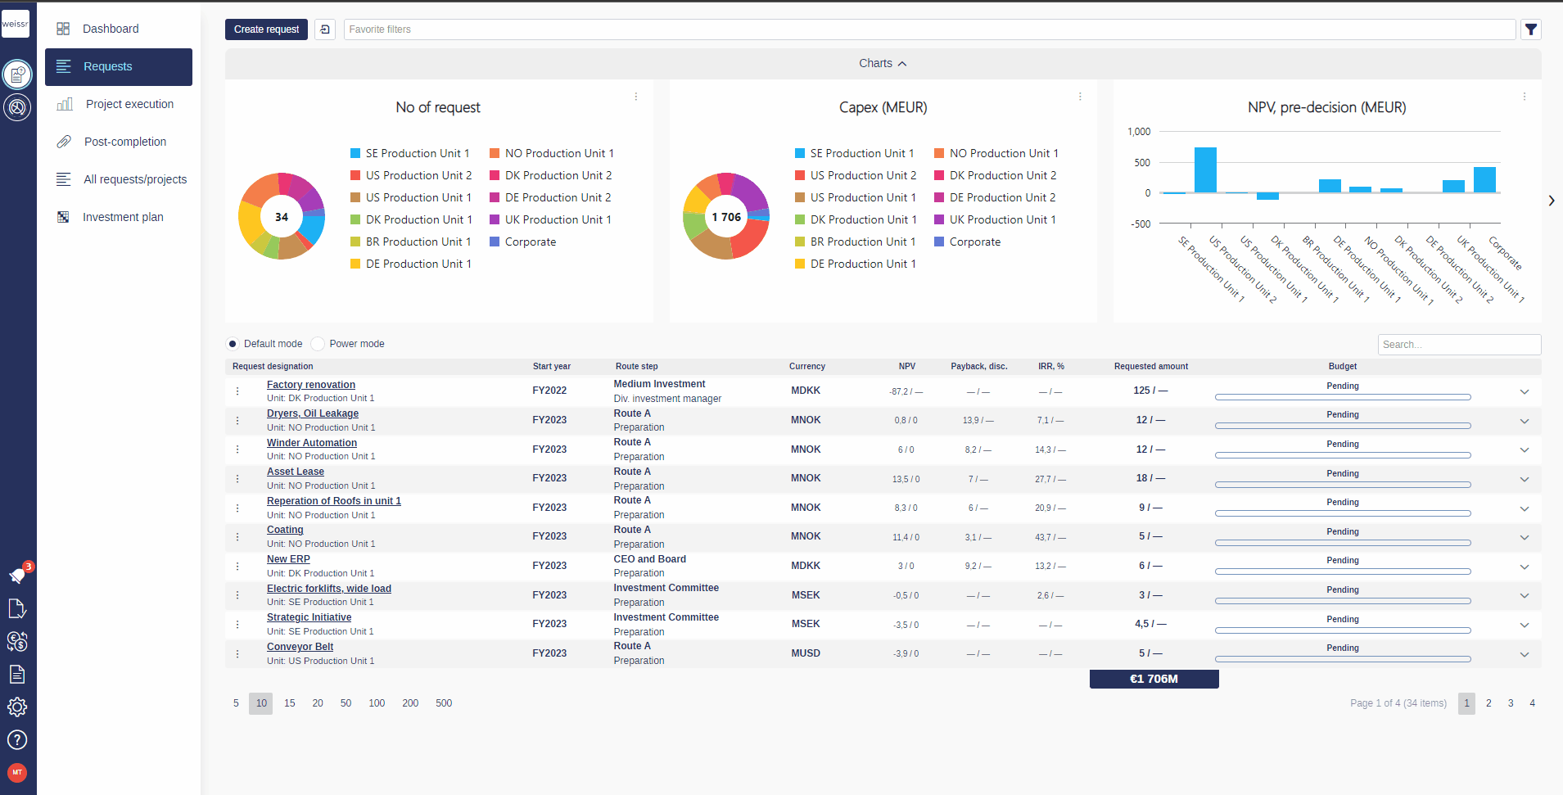Open the settings gear icon

(x=17, y=707)
